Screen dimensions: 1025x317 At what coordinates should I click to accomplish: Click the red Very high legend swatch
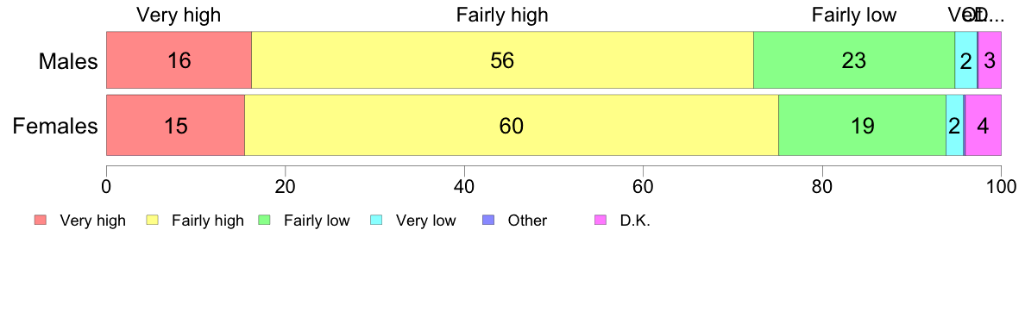click(x=41, y=221)
